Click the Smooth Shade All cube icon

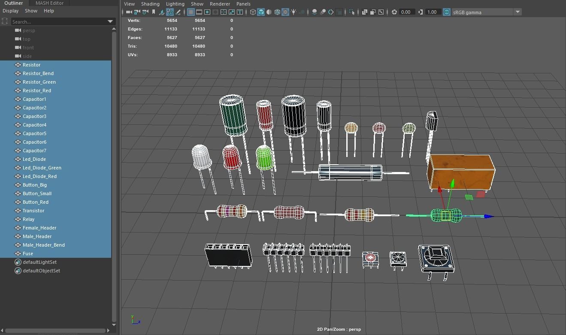261,12
